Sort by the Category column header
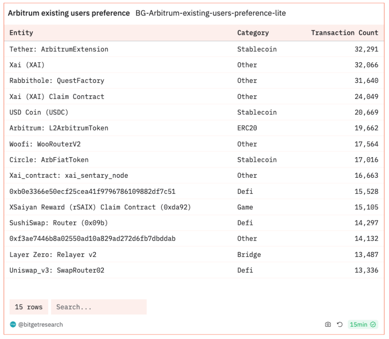389x339 pixels. pos(253,33)
